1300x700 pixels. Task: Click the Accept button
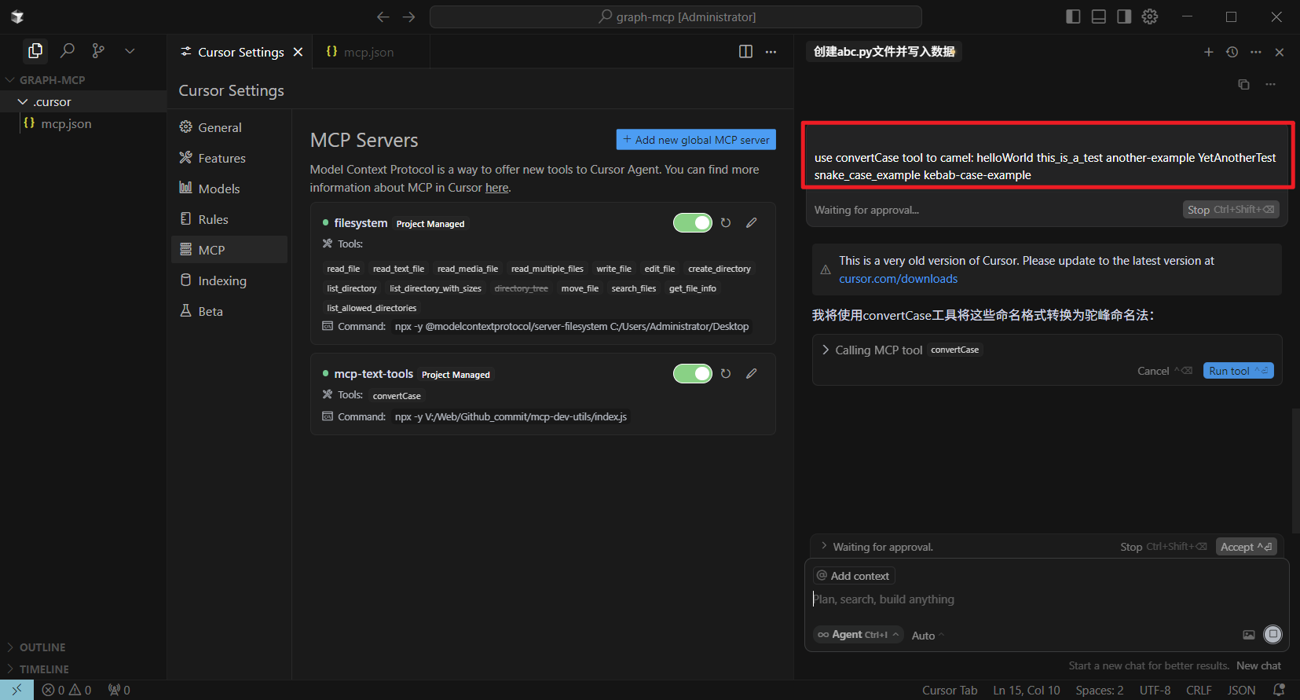click(x=1246, y=547)
